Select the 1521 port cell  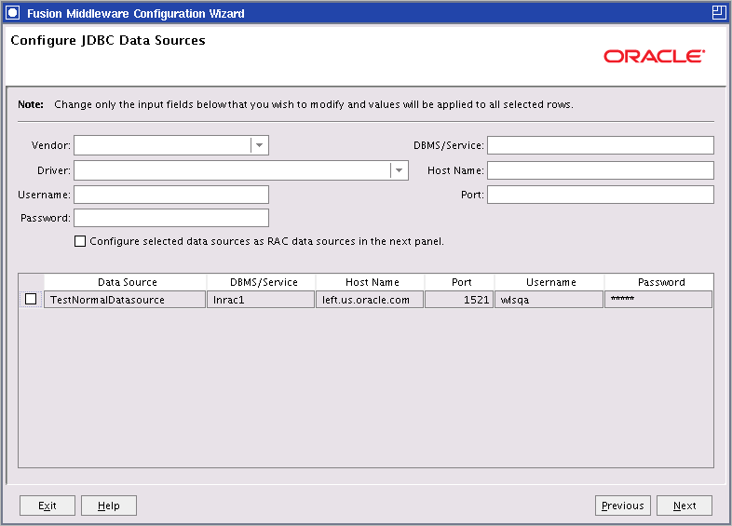click(x=459, y=300)
